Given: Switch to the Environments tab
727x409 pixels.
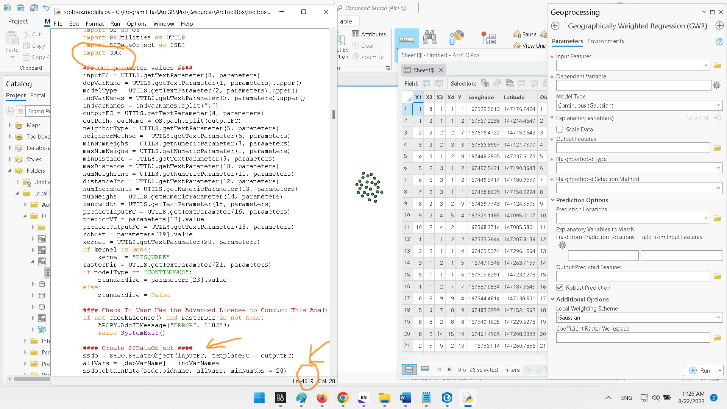Looking at the screenshot, I should coord(605,41).
